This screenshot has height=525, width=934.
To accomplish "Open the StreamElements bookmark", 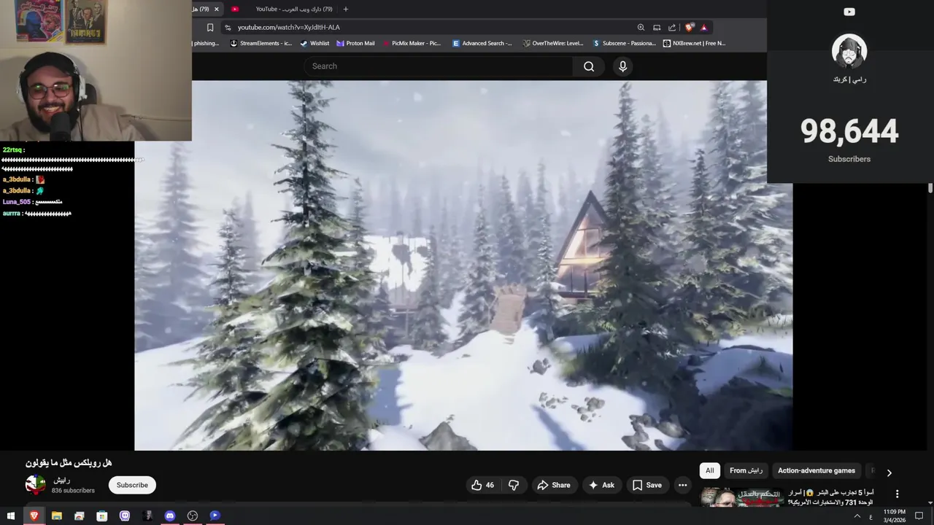I will [x=260, y=43].
